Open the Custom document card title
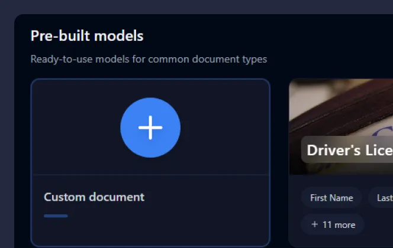Screen dimensions: 393x248 (x=94, y=197)
